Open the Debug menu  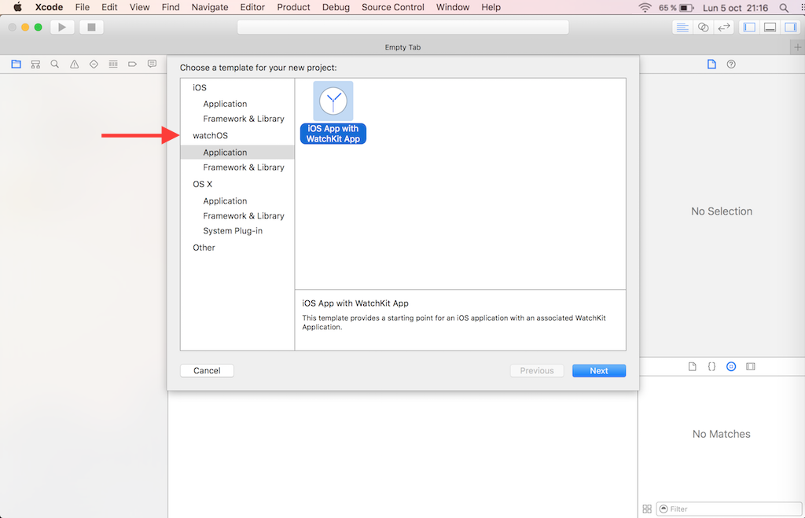tap(336, 7)
